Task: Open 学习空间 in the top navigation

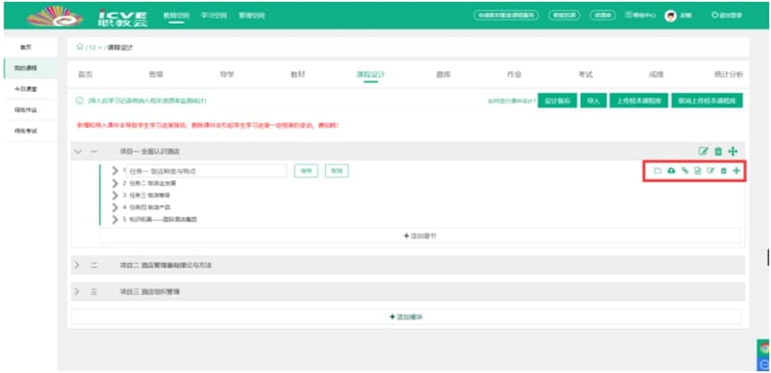Action: 214,16
